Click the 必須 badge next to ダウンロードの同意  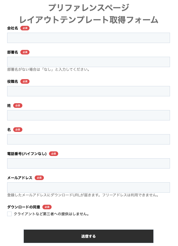click(47, 207)
